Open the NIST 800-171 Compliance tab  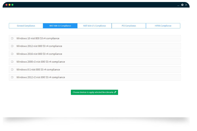95,26
